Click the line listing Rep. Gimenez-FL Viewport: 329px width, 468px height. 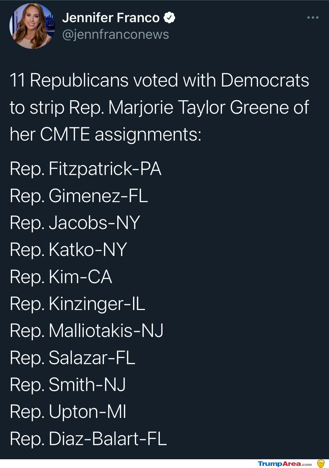point(79,197)
